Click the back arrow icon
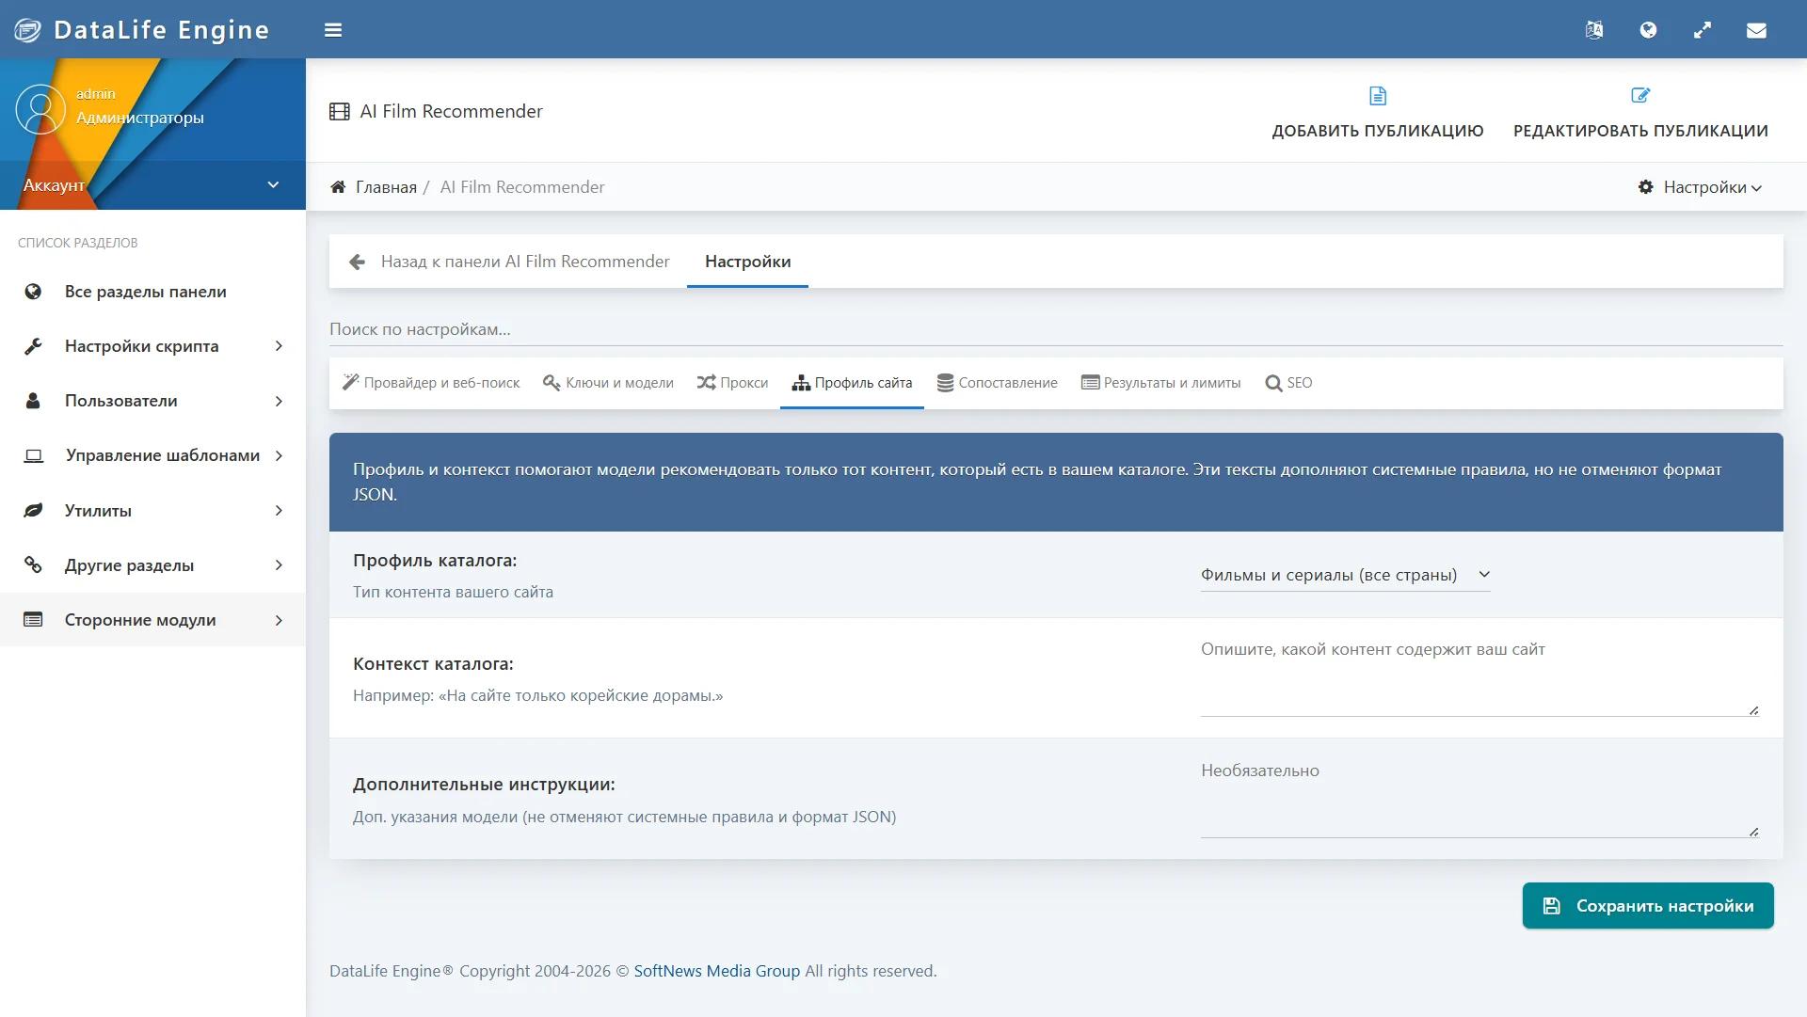 pos(358,262)
